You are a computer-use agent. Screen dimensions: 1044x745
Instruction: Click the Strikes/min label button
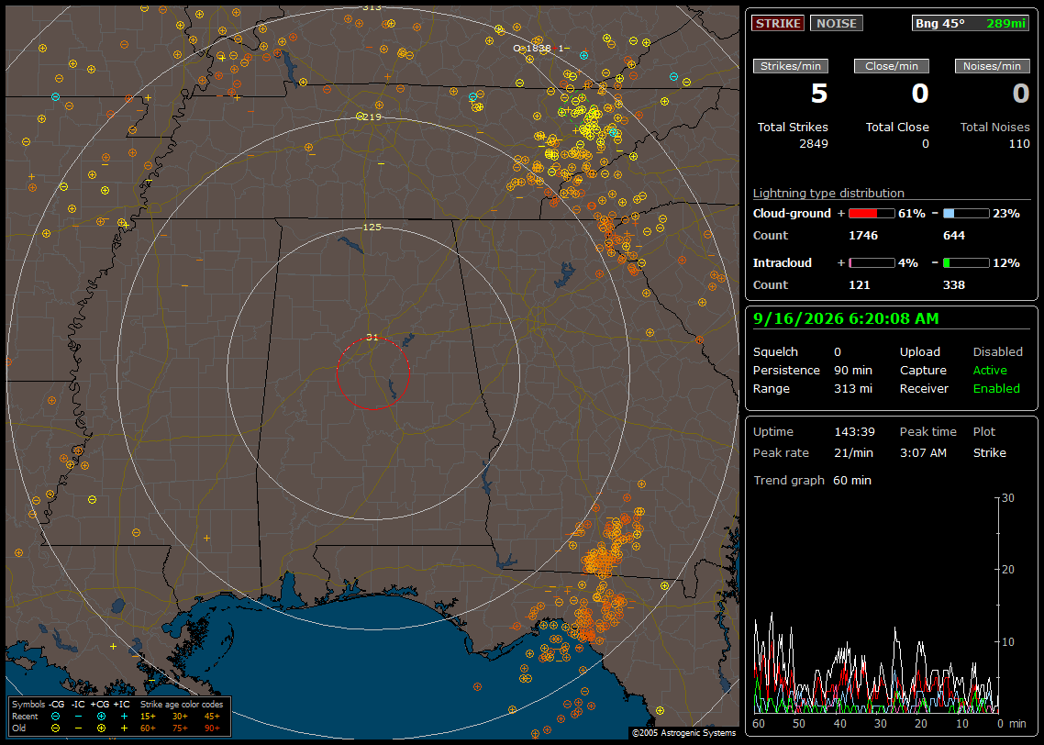[790, 66]
